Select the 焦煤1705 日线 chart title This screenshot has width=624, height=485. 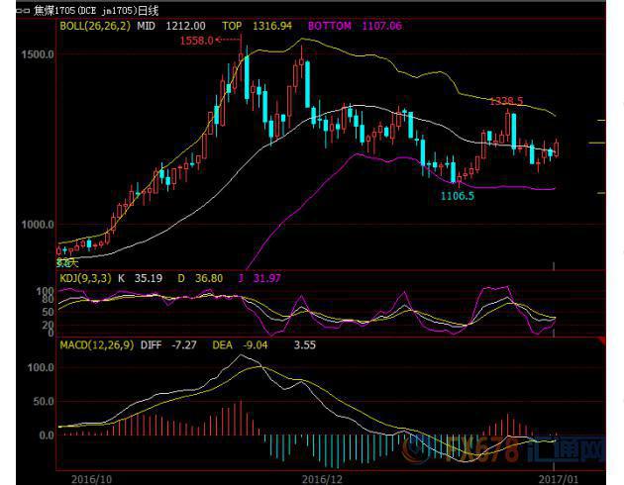[96, 10]
